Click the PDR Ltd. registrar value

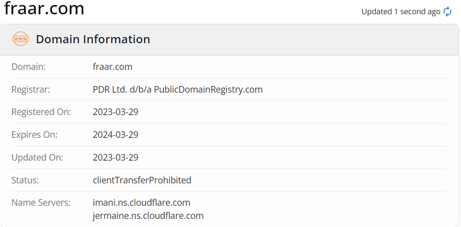(177, 89)
